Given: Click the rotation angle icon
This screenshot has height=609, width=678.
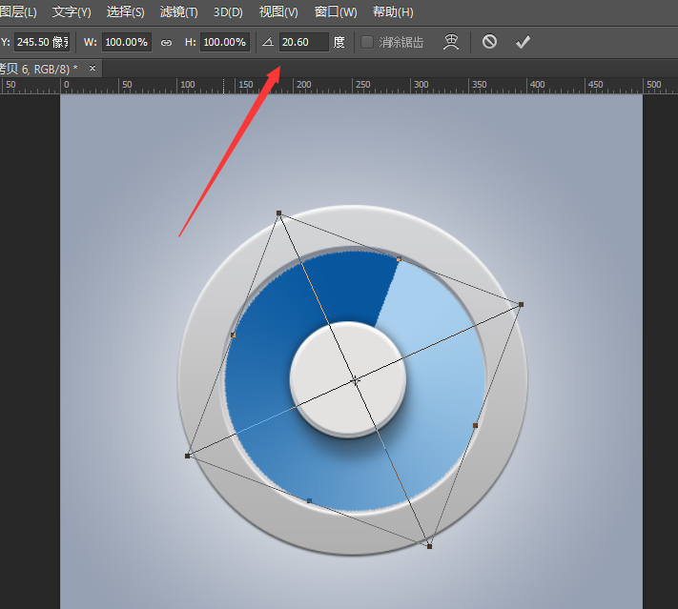Looking at the screenshot, I should pos(268,42).
